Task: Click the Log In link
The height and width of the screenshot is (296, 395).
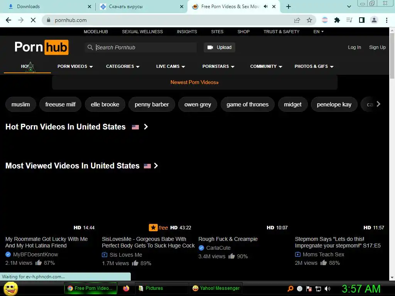Action: point(354,47)
